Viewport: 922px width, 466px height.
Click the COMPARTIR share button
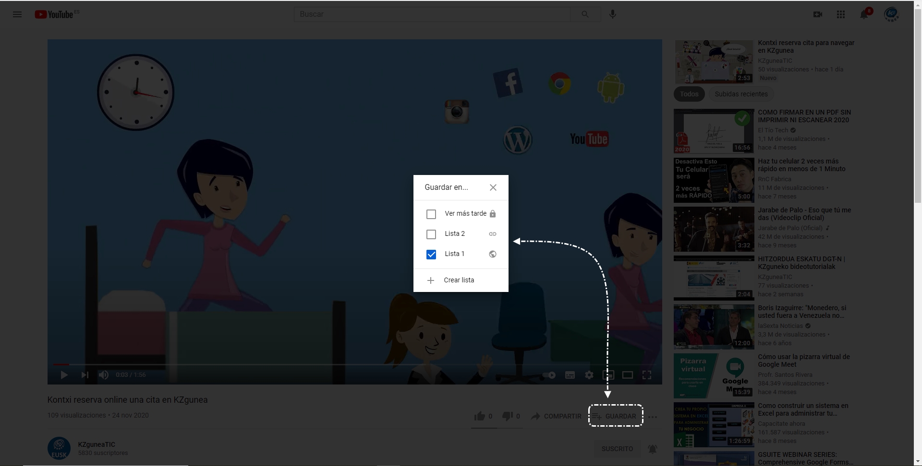coord(556,416)
